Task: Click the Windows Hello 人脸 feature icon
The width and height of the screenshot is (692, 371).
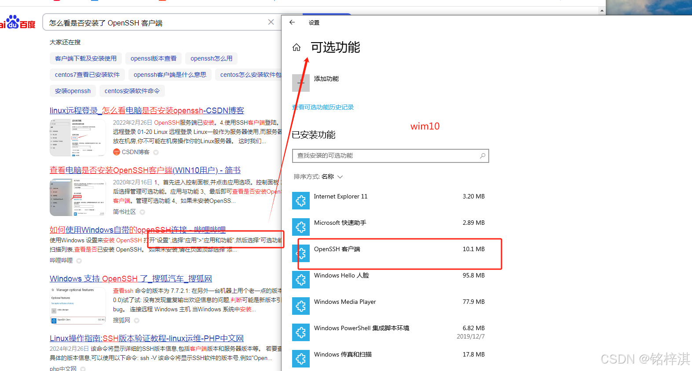Action: click(x=301, y=280)
